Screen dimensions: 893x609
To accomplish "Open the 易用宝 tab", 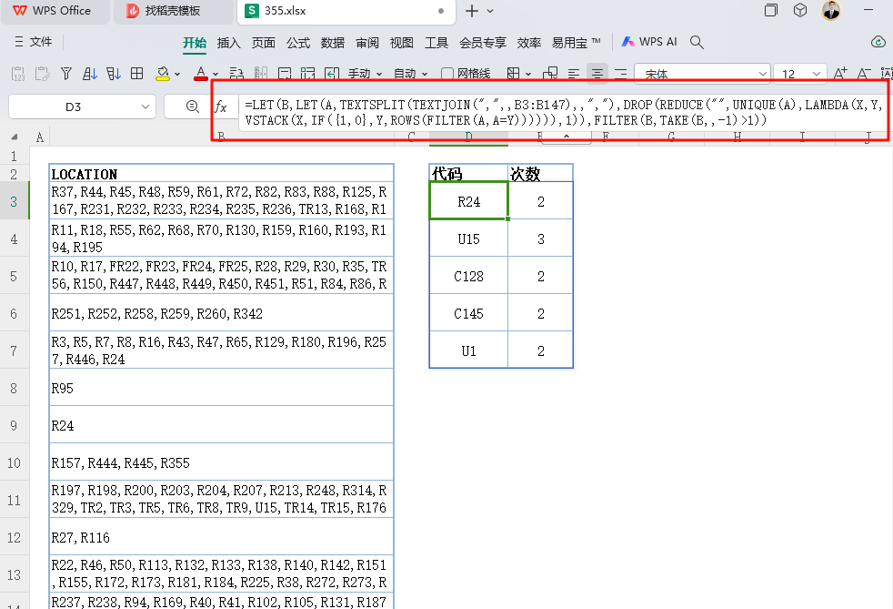I will tap(576, 43).
